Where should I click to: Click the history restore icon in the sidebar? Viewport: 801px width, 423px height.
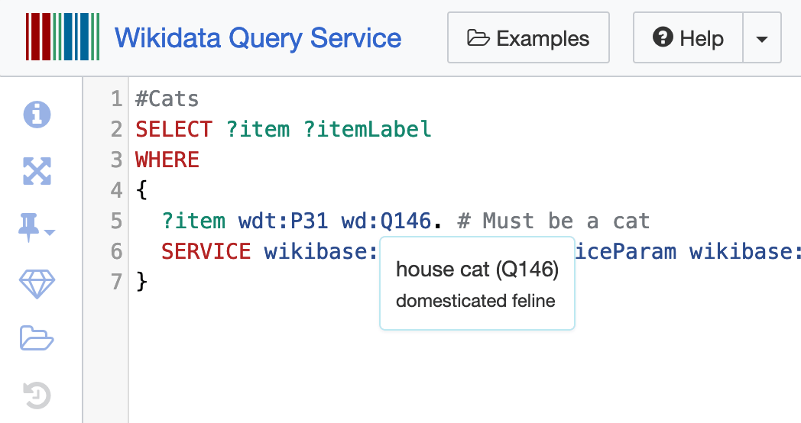click(x=37, y=396)
